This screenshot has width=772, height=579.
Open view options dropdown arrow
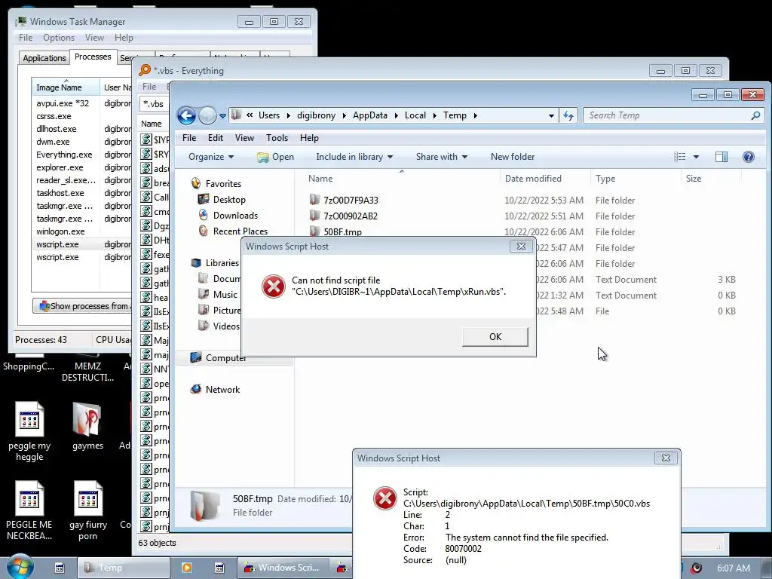(x=696, y=157)
